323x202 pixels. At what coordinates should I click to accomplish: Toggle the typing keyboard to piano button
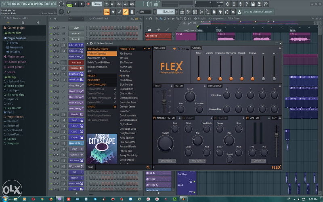tap(107, 12)
